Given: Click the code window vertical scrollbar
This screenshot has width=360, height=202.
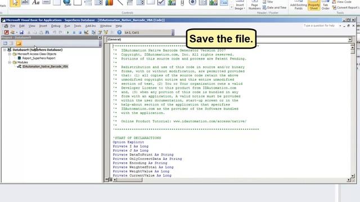Looking at the screenshot, I should click(x=353, y=111).
